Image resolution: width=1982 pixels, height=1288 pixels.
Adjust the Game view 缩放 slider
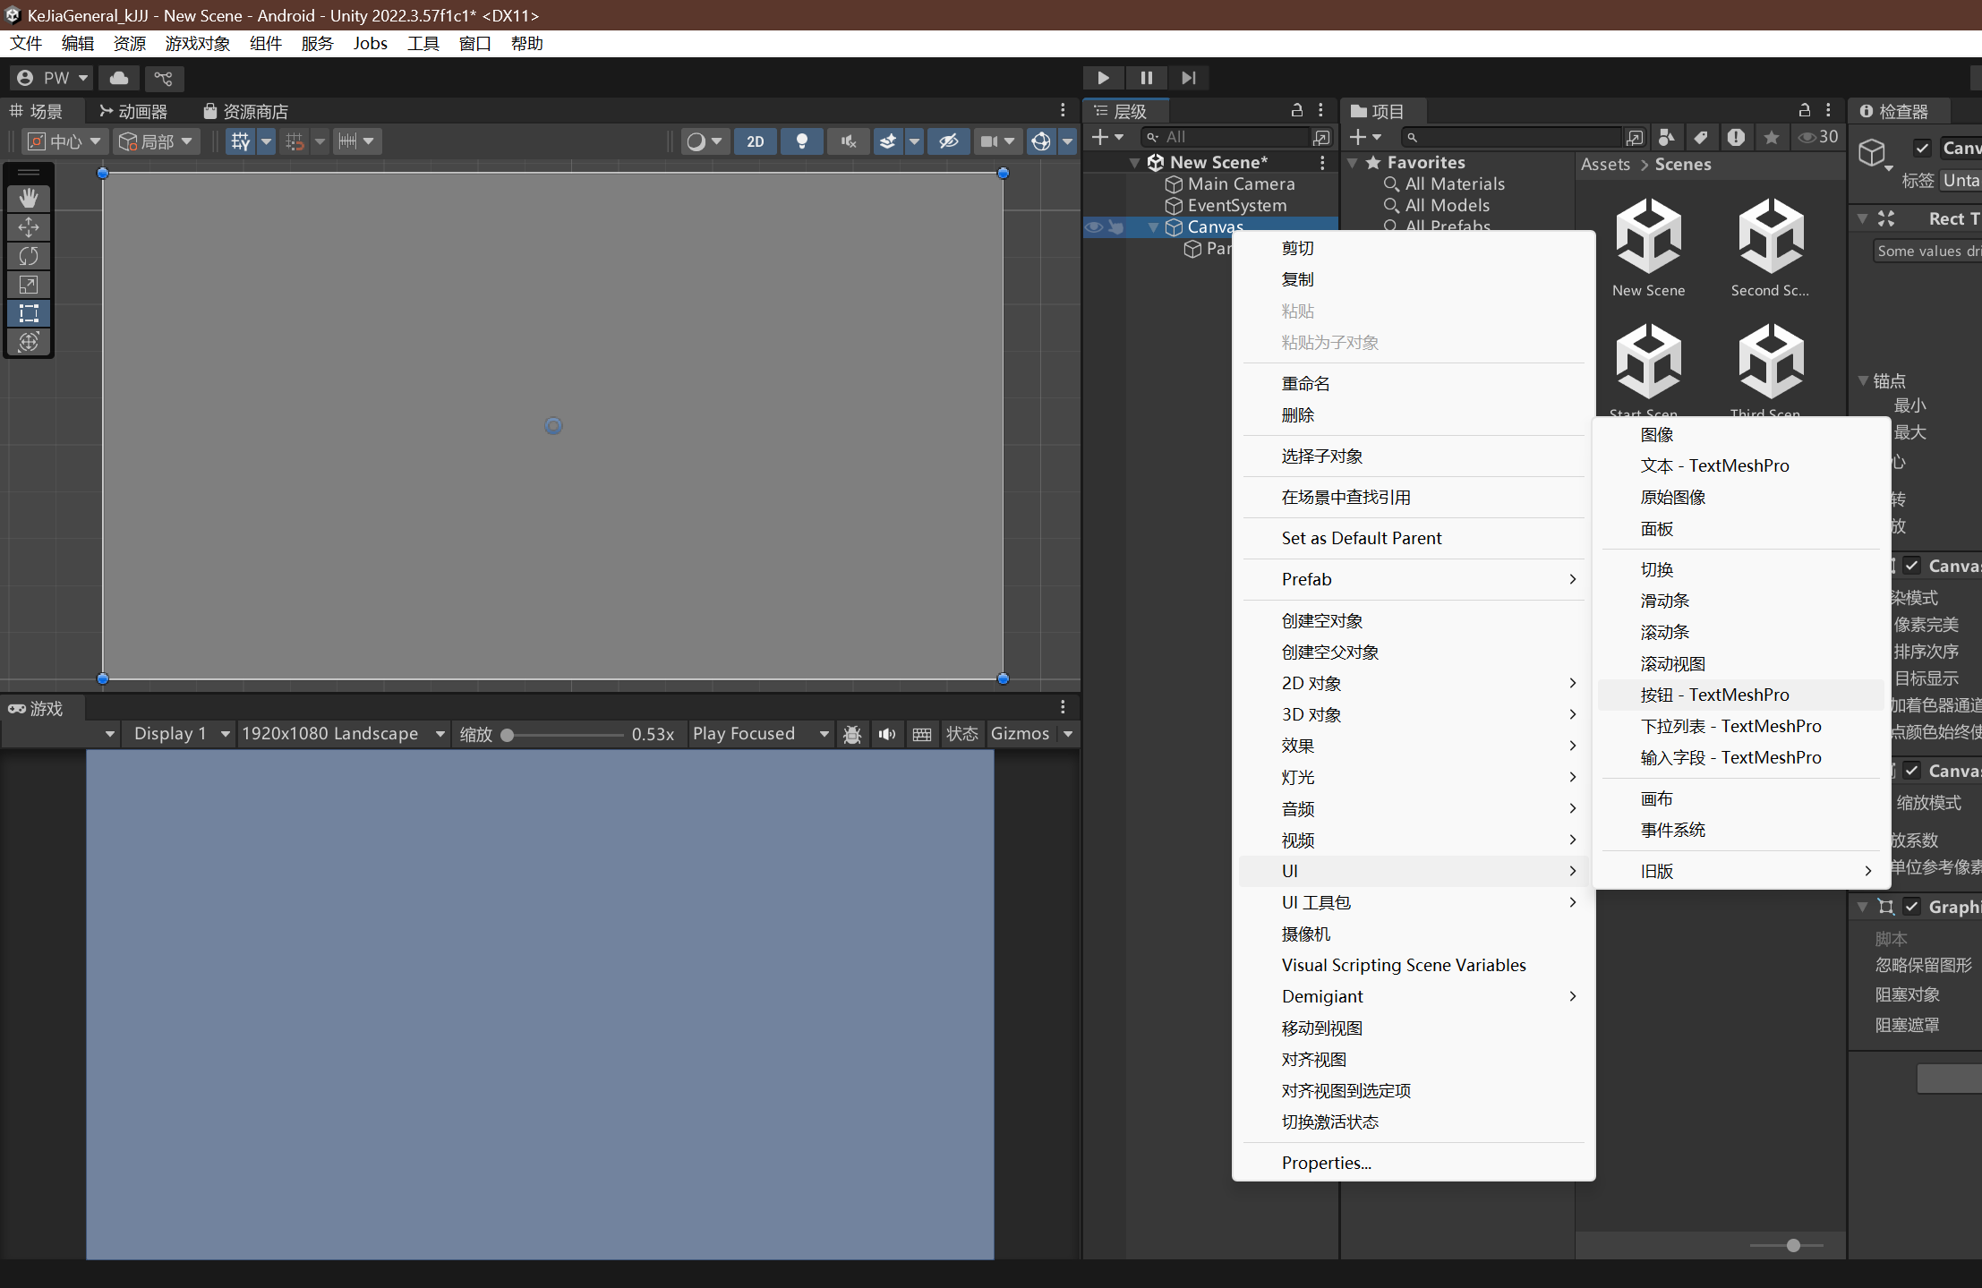tap(508, 735)
